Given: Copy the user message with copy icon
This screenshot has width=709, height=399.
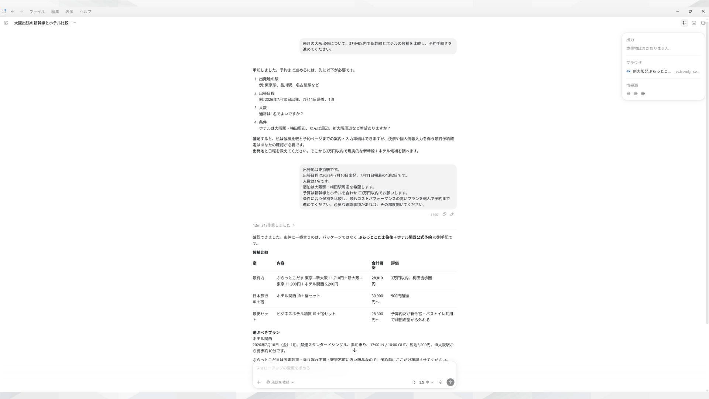Looking at the screenshot, I should click(x=444, y=214).
